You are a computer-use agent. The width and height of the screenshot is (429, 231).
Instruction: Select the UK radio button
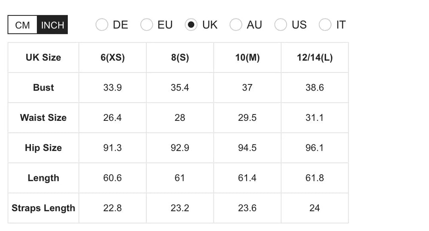(191, 25)
